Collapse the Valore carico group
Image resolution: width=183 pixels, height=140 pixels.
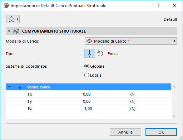(9, 87)
